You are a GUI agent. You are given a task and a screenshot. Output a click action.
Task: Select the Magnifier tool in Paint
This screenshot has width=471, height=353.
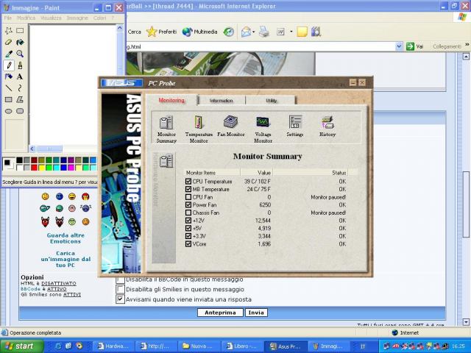point(20,54)
